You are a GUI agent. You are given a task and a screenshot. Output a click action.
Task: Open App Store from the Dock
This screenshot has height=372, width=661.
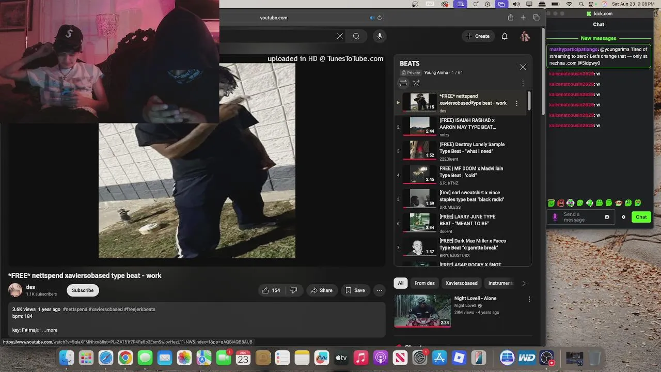coord(439,358)
